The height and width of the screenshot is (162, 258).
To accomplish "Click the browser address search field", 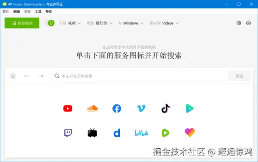I will tap(139, 76).
